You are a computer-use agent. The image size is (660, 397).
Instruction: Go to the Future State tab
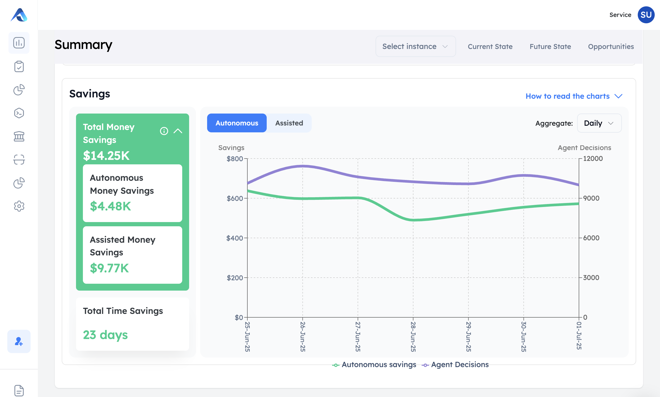550,47
